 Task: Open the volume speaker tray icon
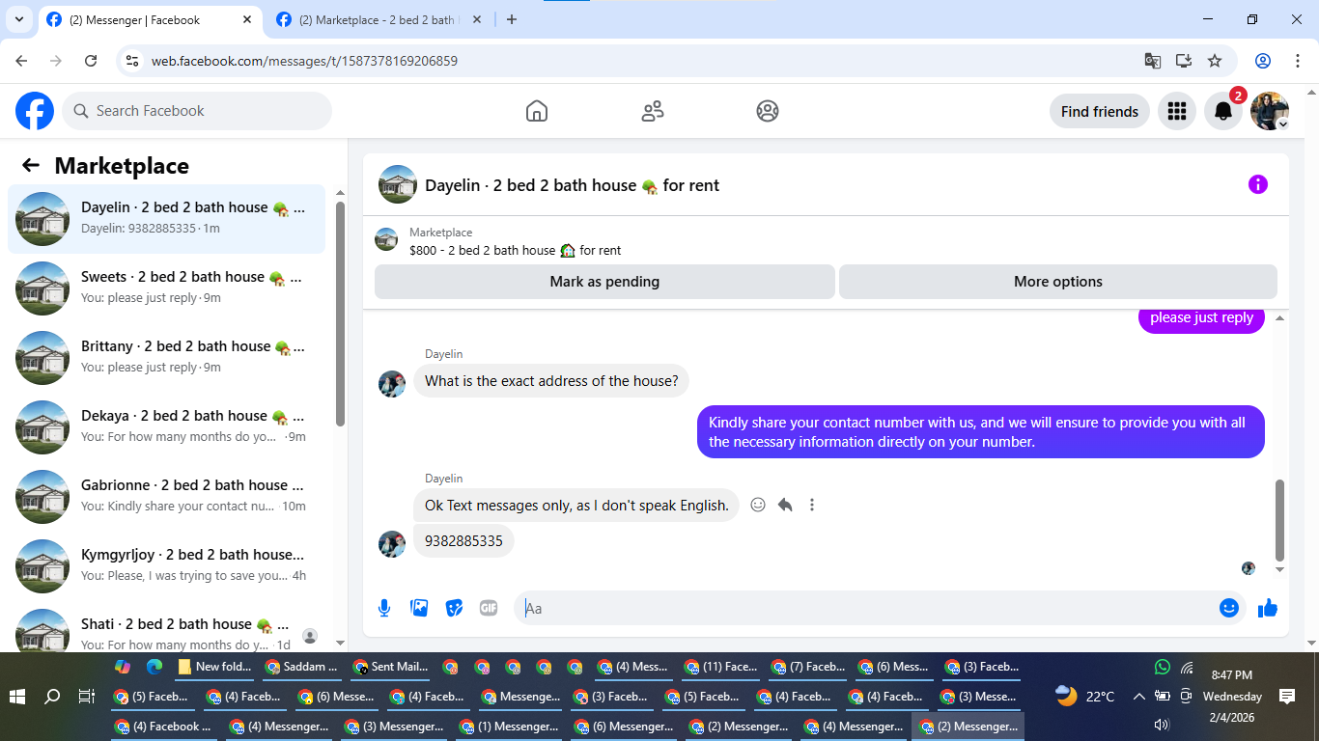click(1162, 725)
